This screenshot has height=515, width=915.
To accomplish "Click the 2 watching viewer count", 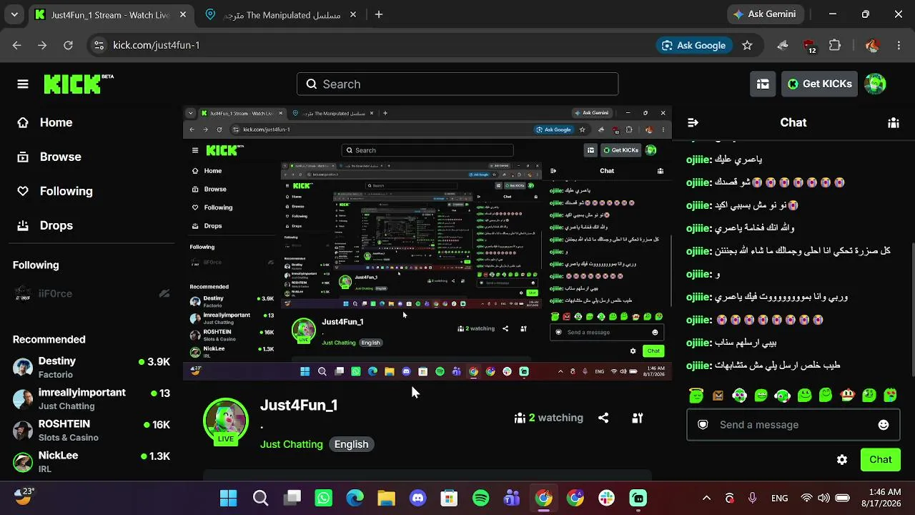I will [x=549, y=418].
